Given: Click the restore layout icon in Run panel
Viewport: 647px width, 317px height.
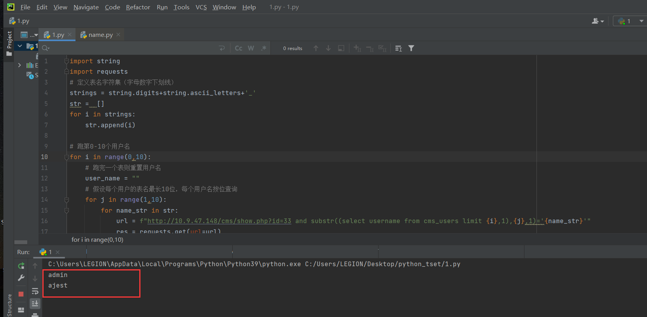Looking at the screenshot, I should click(x=21, y=310).
